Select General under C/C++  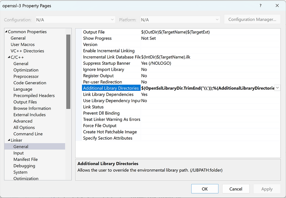point(21,64)
